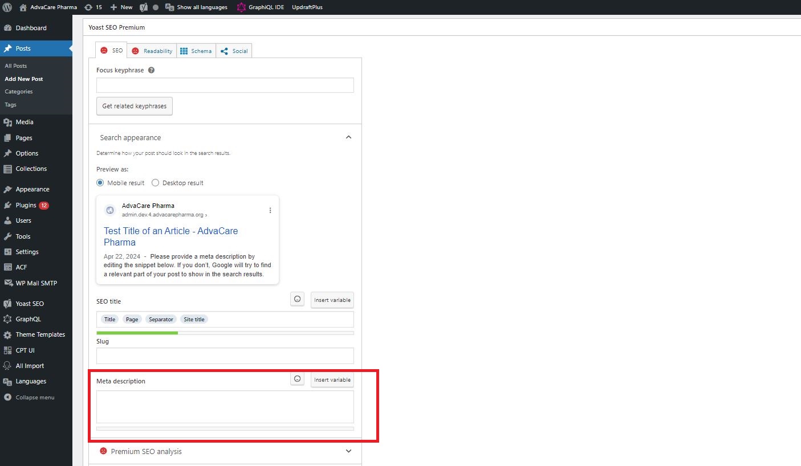Open emoji picker for SEO title
The height and width of the screenshot is (466, 801).
tap(297, 300)
